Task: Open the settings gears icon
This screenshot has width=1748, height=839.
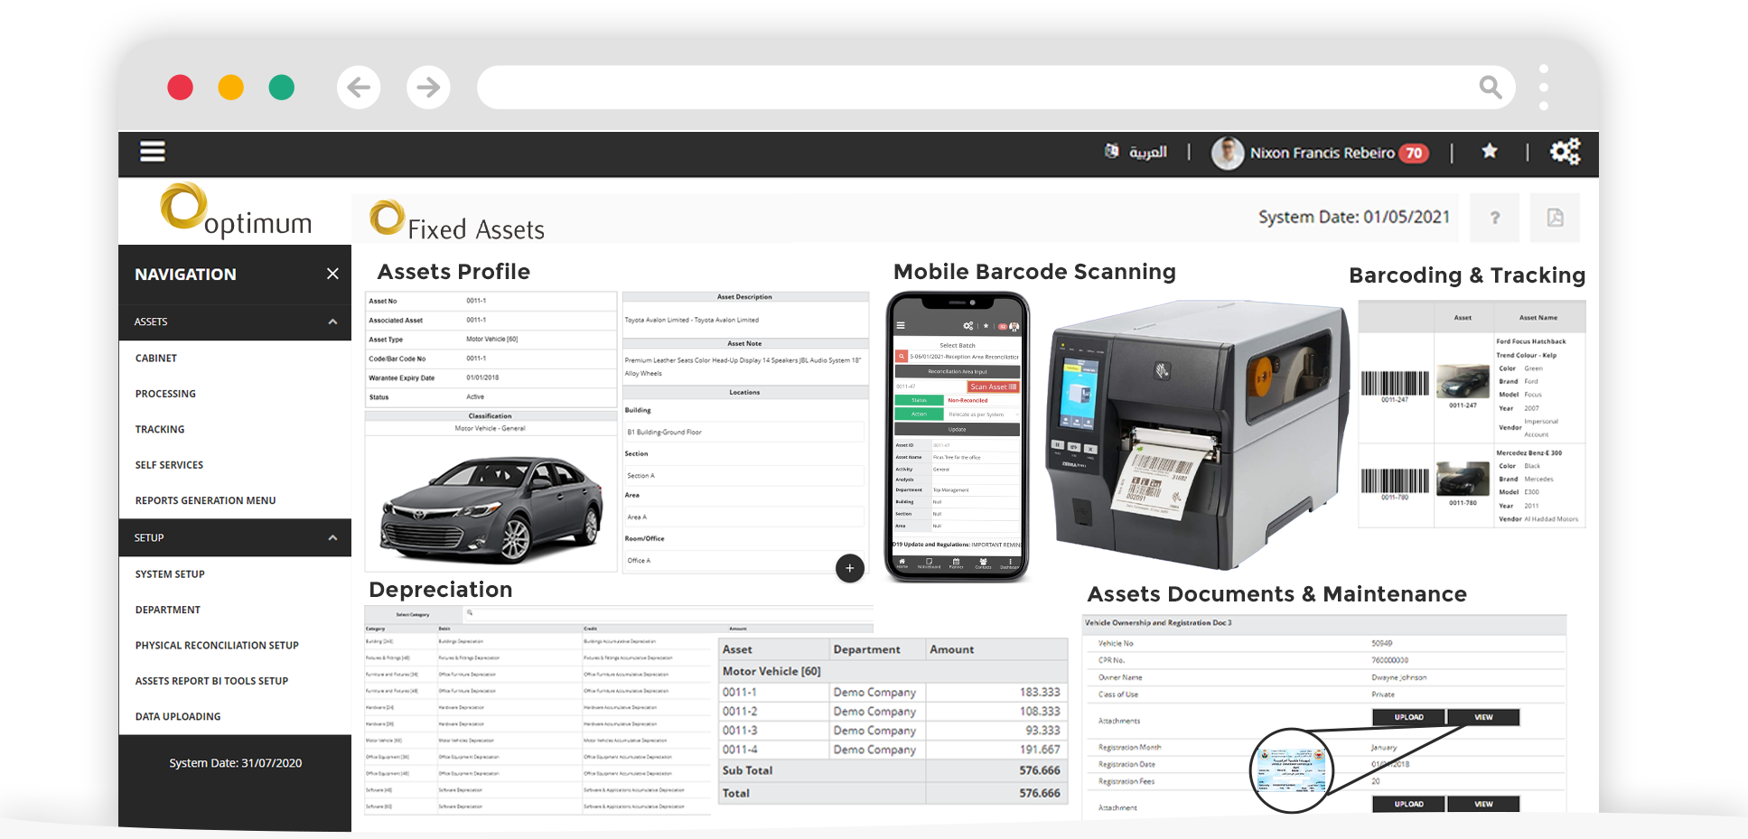Action: [x=1566, y=151]
